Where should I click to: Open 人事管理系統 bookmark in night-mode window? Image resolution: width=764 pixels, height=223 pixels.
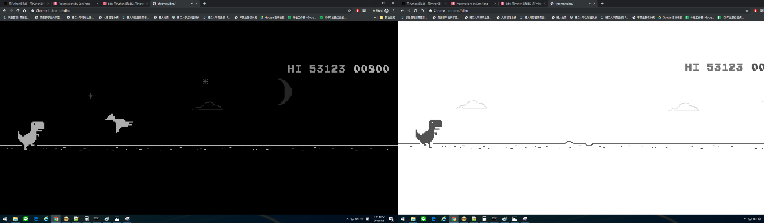point(108,17)
